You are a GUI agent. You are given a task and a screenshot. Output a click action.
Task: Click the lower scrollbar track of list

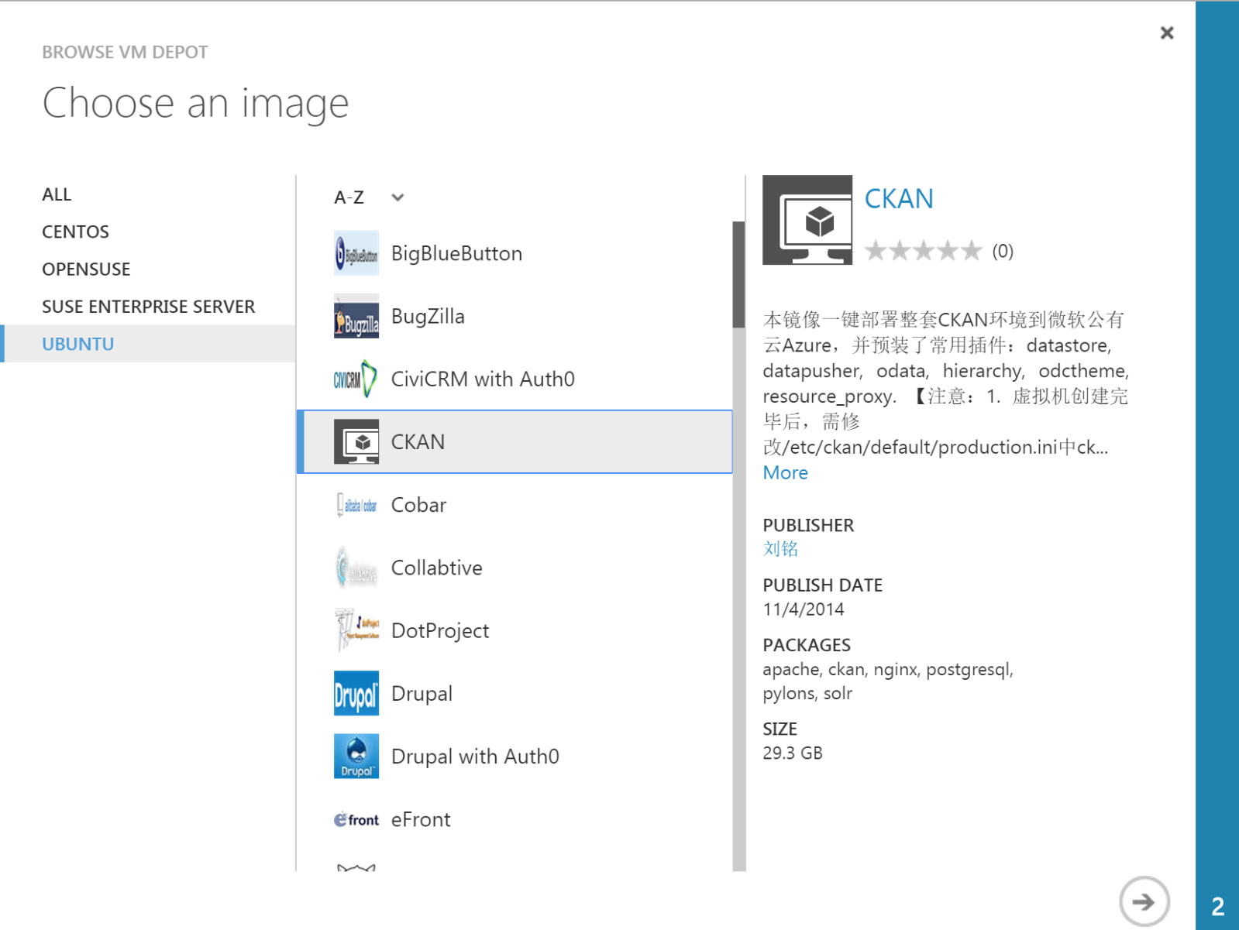tap(738, 600)
